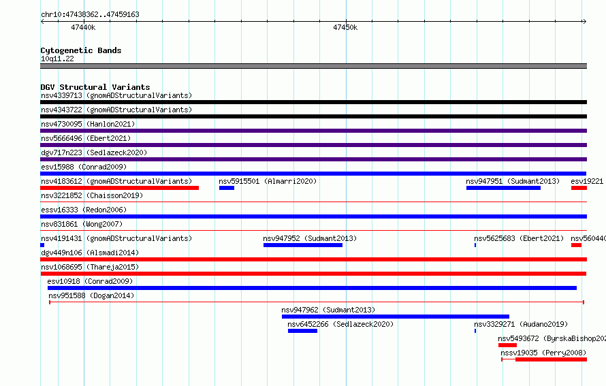Viewport: 606px width, 386px height.
Task: Click nsv5493672 (ByrskaBishop) label
Action: [552, 338]
